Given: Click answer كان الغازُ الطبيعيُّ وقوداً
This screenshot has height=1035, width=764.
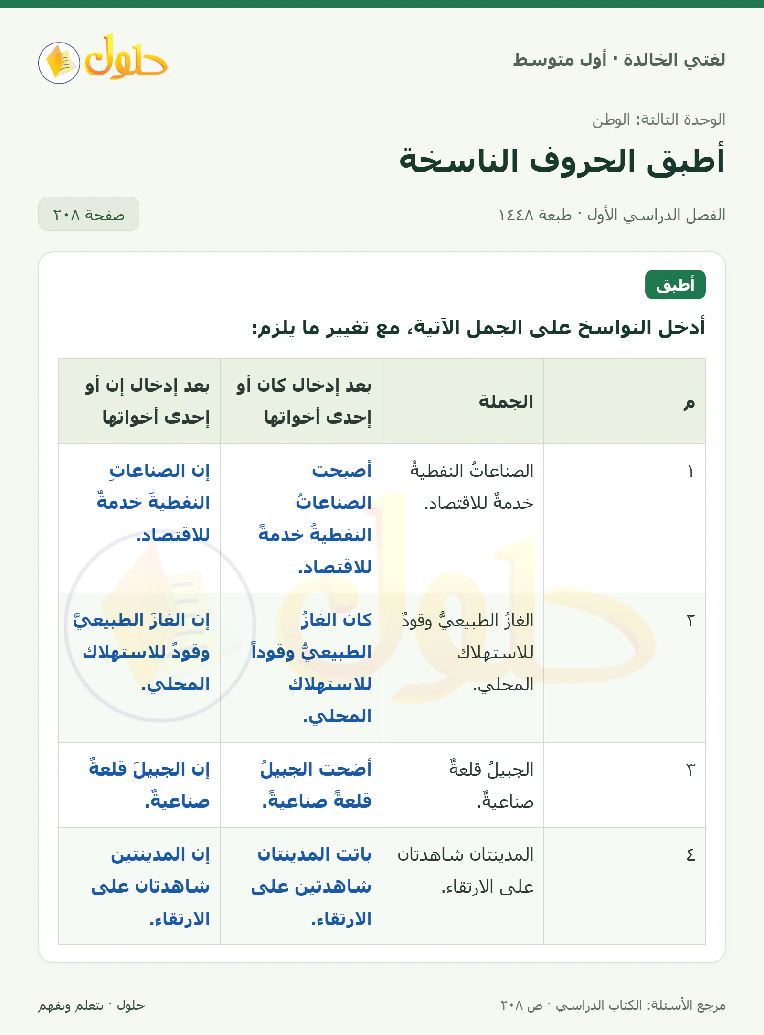Looking at the screenshot, I should (x=311, y=636).
